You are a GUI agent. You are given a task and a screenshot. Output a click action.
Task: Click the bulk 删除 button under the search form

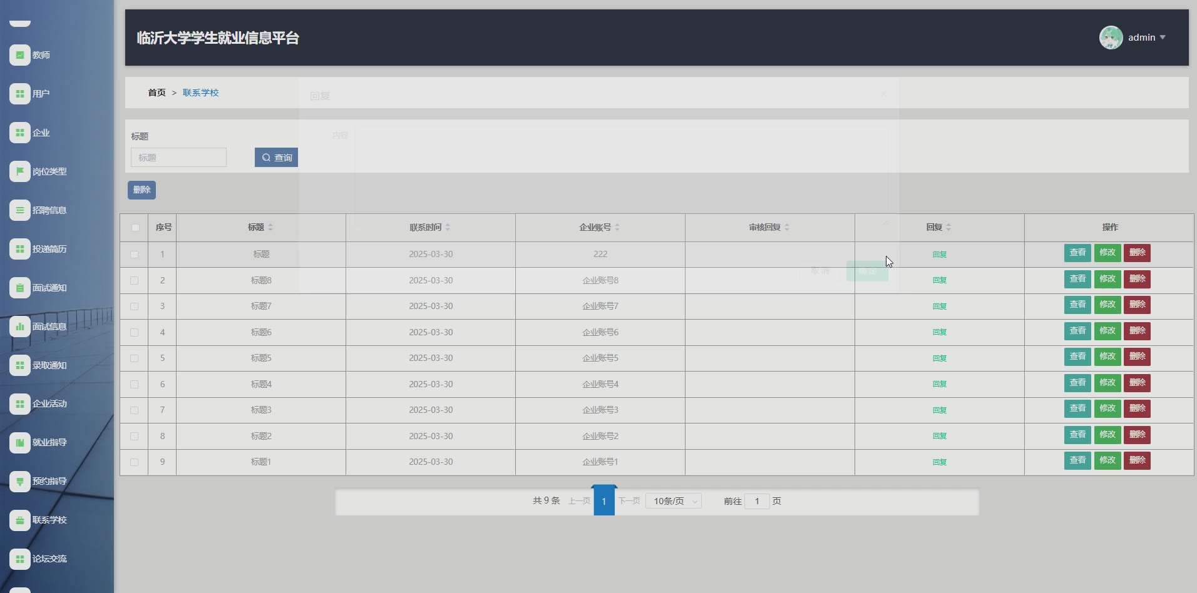tap(141, 190)
